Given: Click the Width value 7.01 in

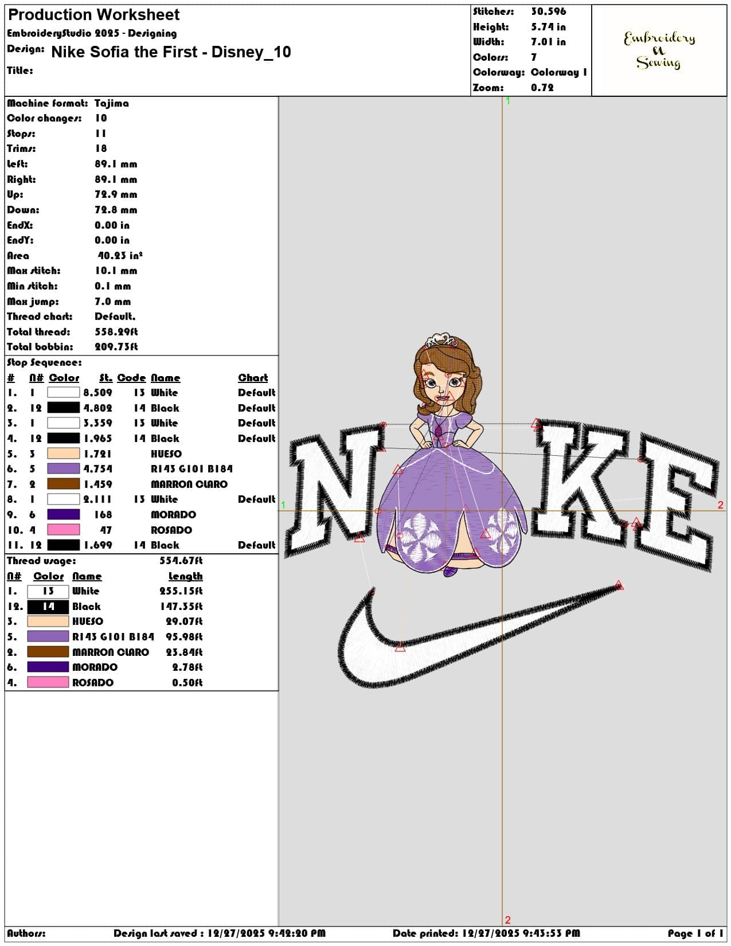Looking at the screenshot, I should [548, 42].
